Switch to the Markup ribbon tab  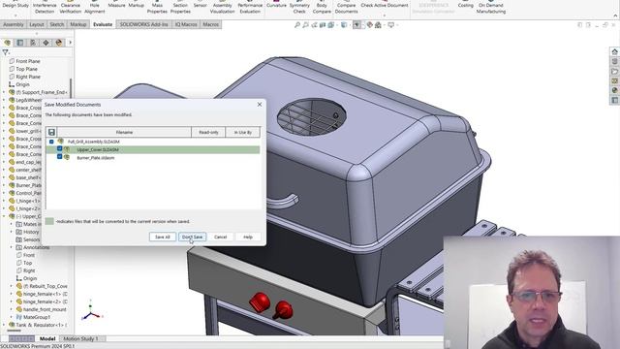point(77,24)
